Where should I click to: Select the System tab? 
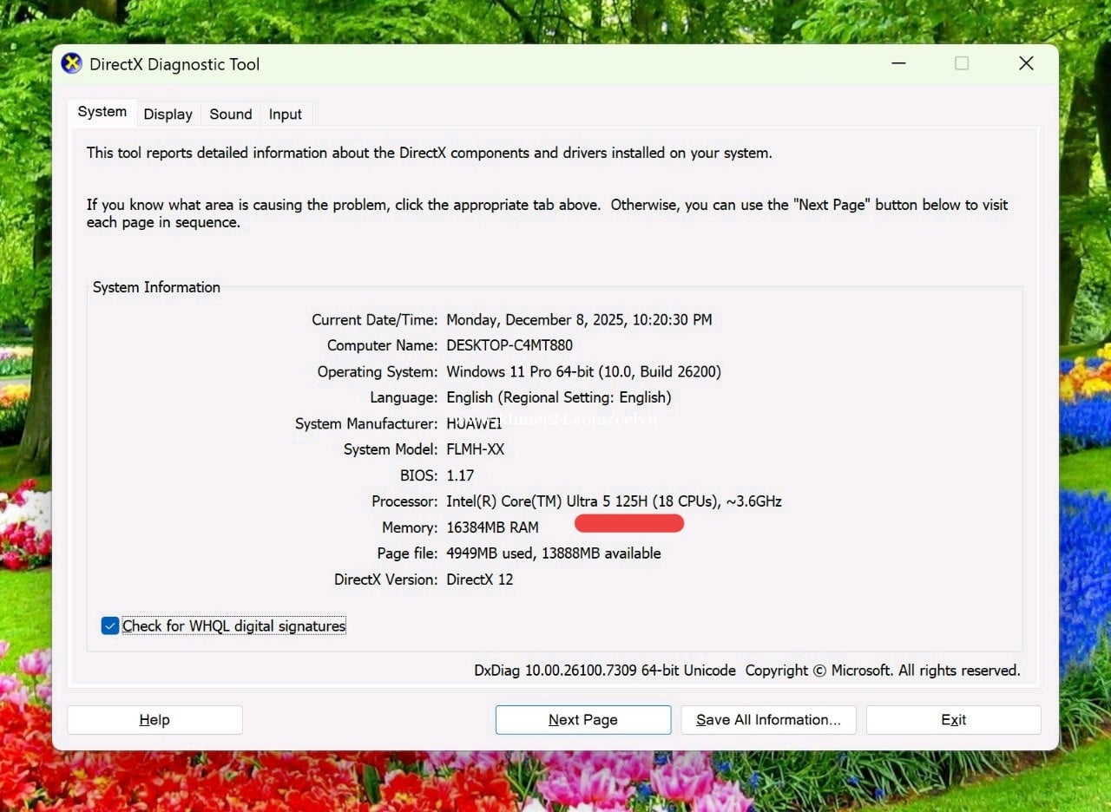point(102,112)
